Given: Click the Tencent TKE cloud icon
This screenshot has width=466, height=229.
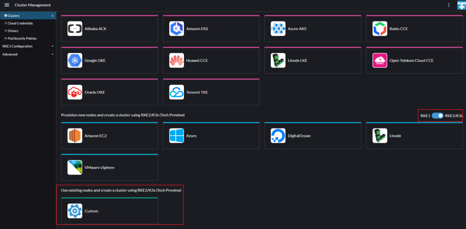Looking at the screenshot, I should click(x=177, y=92).
